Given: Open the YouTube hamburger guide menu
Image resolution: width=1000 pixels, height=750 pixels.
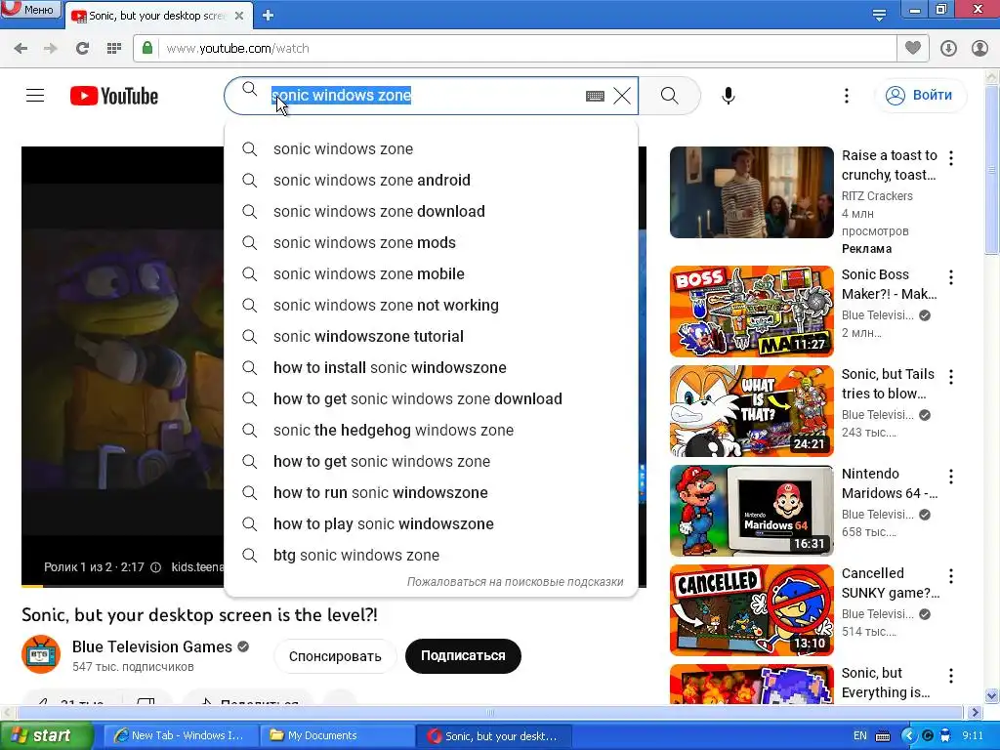Looking at the screenshot, I should [x=35, y=96].
